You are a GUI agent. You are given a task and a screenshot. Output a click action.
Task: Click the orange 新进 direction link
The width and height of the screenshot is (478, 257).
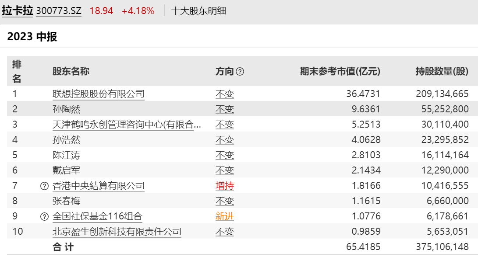pyautogui.click(x=225, y=216)
